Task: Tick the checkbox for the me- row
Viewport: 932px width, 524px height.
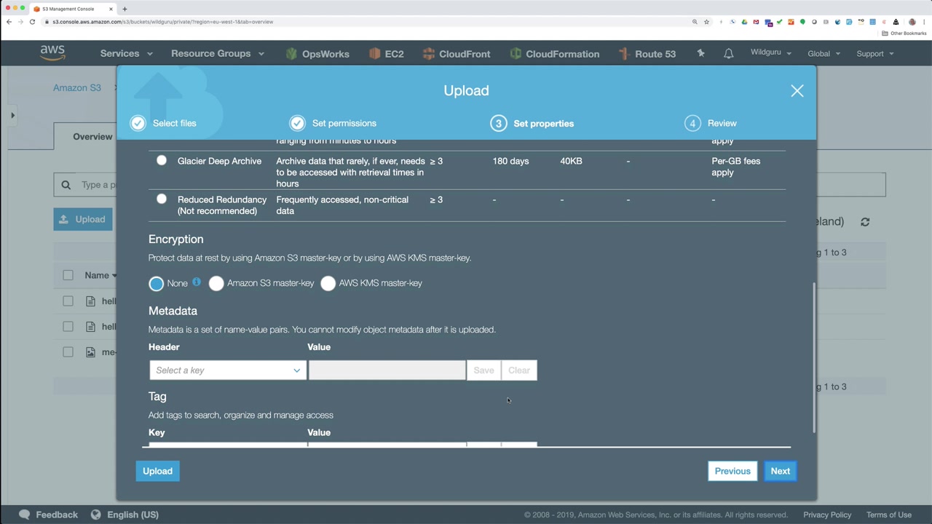Action: point(68,352)
